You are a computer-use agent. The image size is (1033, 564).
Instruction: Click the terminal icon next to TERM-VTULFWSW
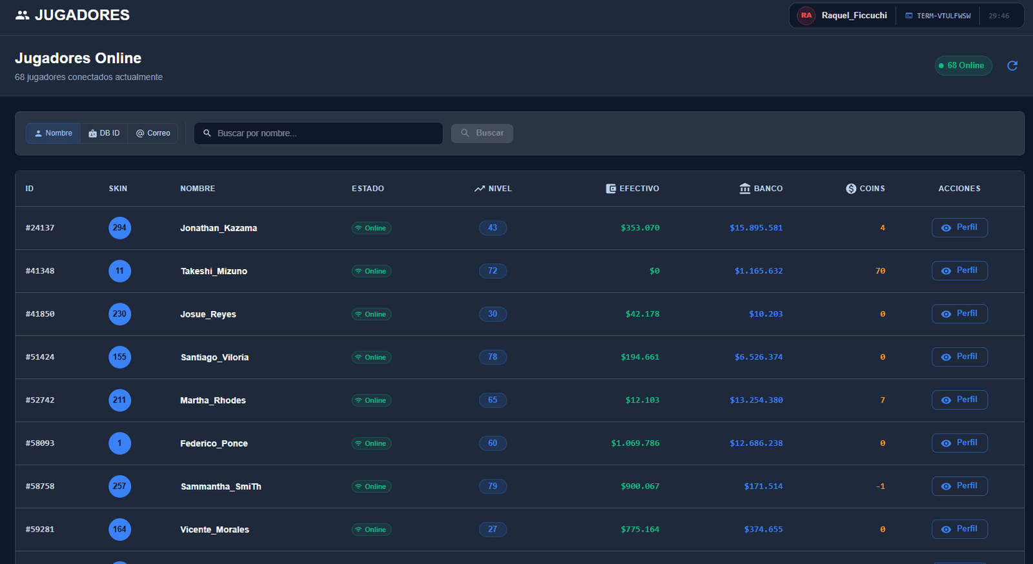[909, 15]
